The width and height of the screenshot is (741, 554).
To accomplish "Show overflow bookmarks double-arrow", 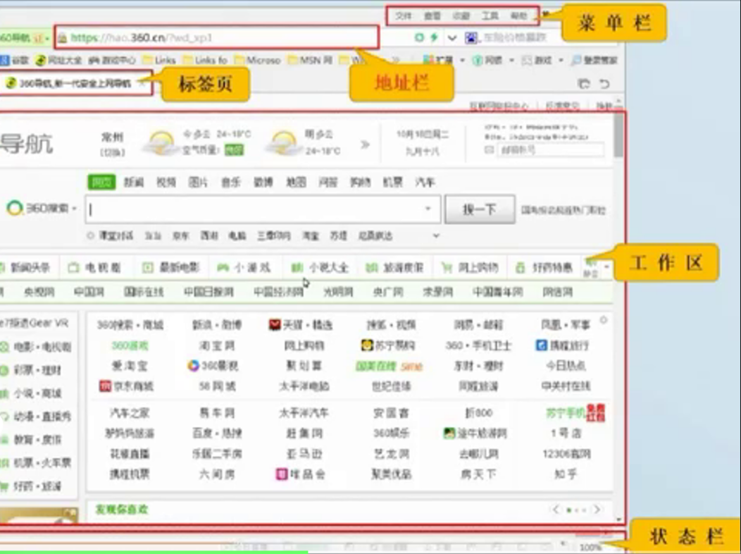I will coord(396,60).
